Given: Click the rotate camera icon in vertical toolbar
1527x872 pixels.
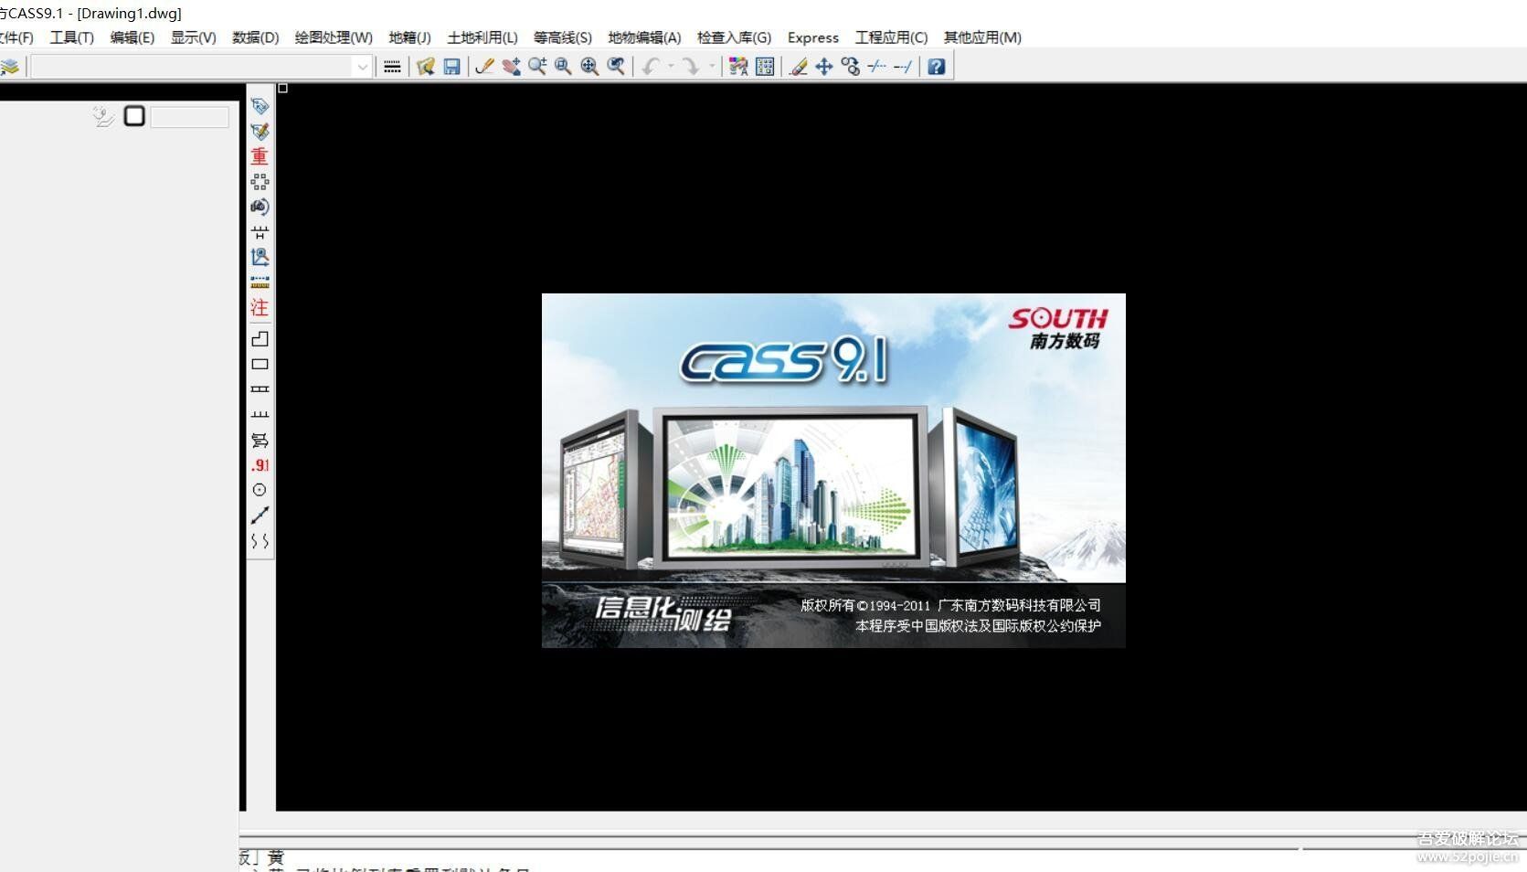Looking at the screenshot, I should (260, 207).
